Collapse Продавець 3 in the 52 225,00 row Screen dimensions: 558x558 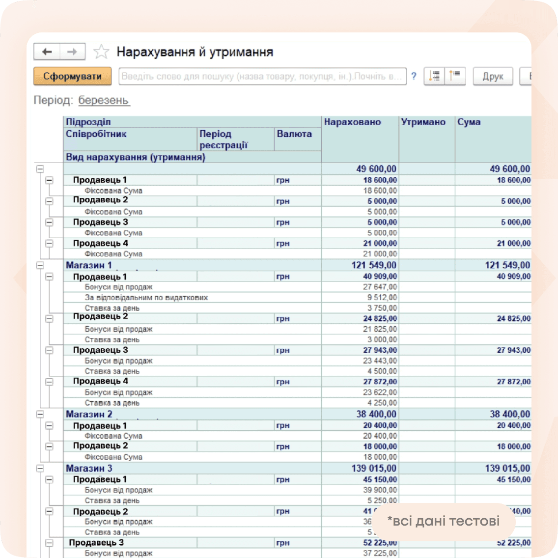[50, 543]
